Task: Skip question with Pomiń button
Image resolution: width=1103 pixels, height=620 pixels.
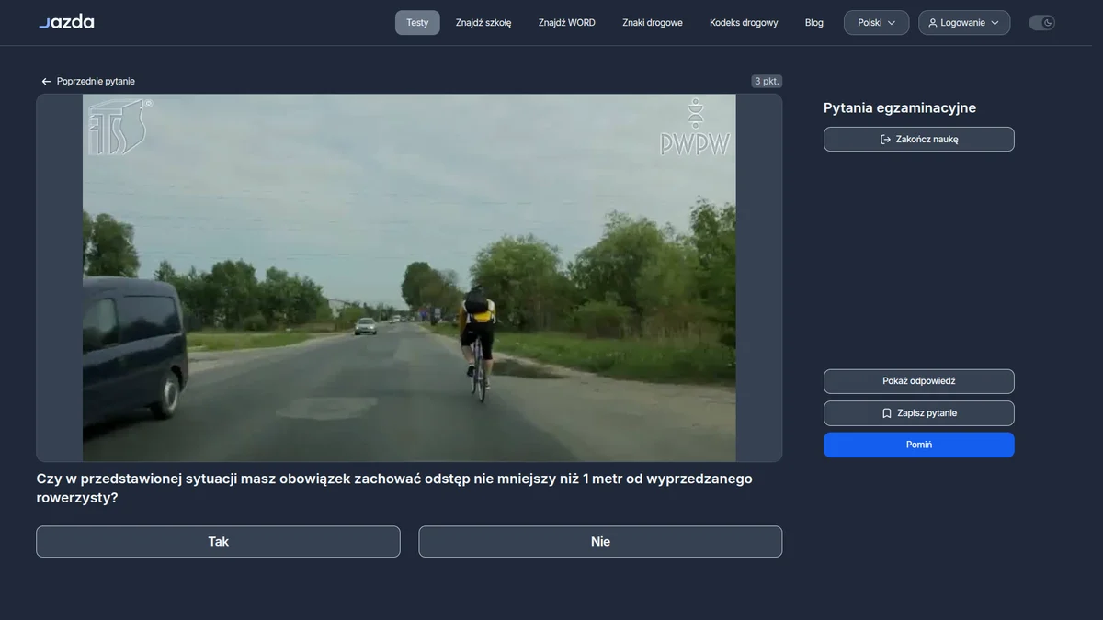Action: point(919,445)
